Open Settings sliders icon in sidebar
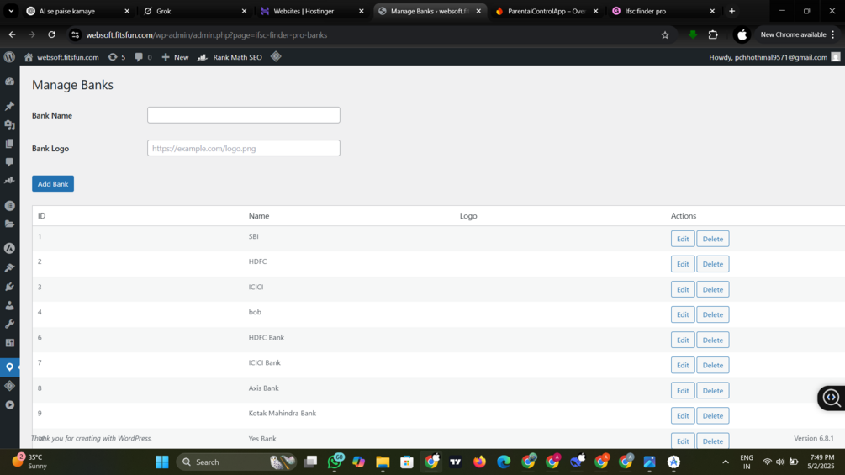845x475 pixels. click(x=10, y=342)
